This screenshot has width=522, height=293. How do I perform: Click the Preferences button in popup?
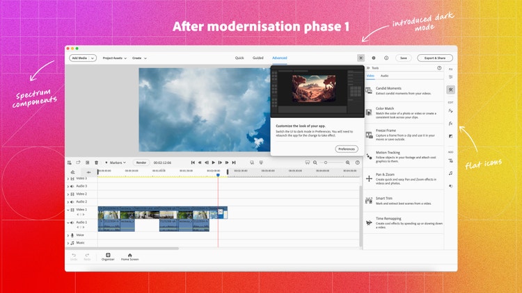[346, 149]
